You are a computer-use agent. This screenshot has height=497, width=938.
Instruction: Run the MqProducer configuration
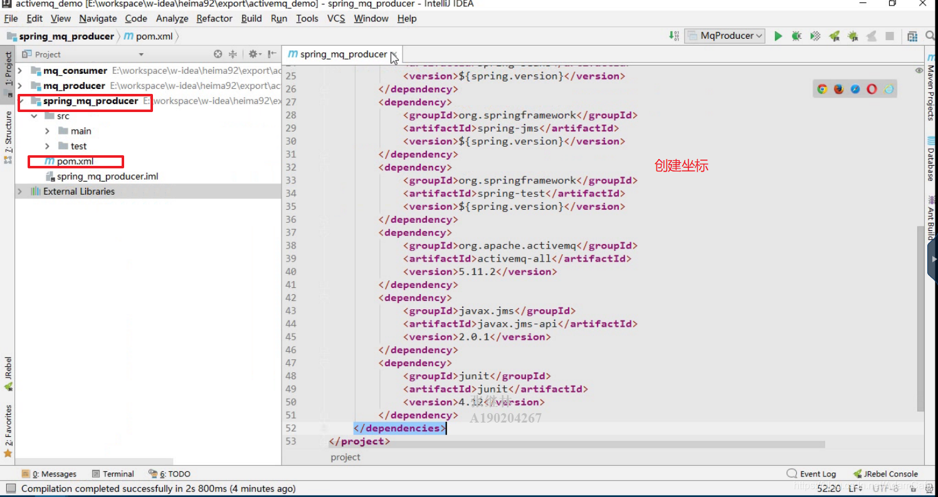778,36
